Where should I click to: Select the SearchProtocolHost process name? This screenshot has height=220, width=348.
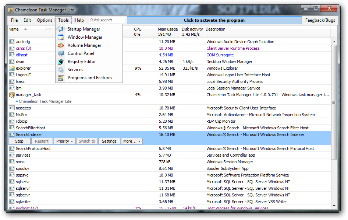click(33, 149)
